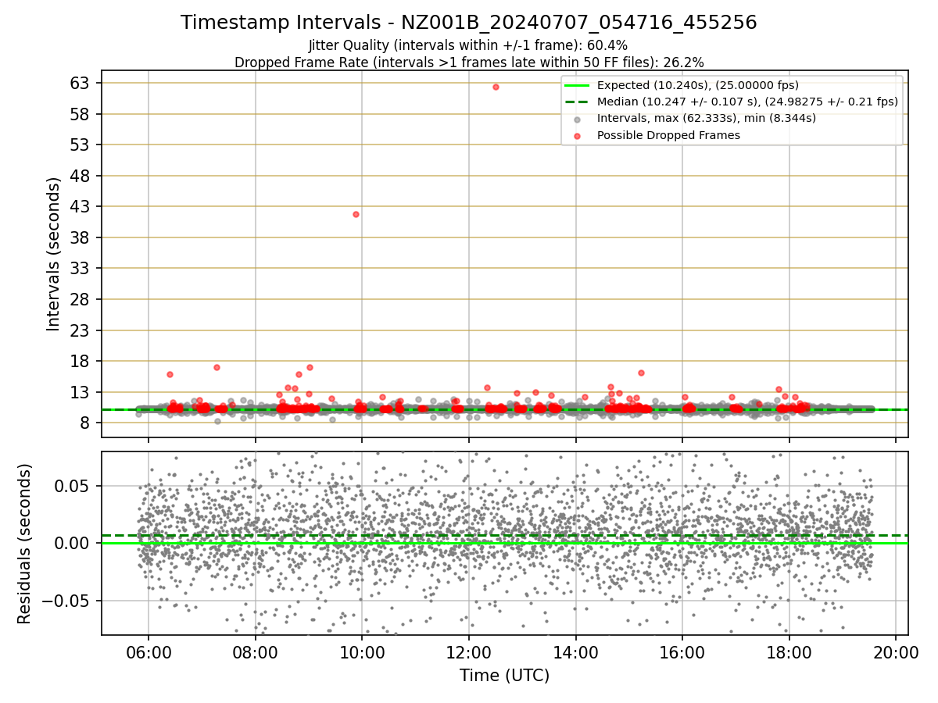
Task: Click the '16:00' x-axis tick label
Action: (682, 651)
